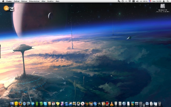Open the Édition menu
The width and height of the screenshot is (171, 107).
pyautogui.click(x=24, y=1)
